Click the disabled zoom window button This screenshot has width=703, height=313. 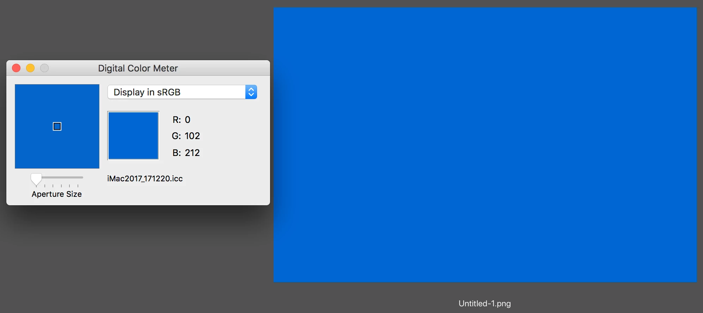pyautogui.click(x=44, y=68)
